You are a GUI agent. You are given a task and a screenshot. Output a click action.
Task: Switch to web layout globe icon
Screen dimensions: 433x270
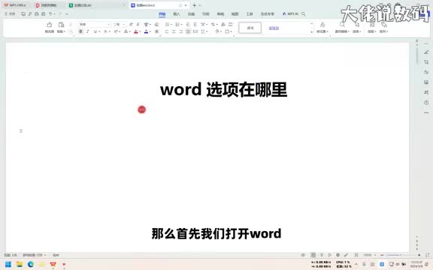click(x=338, y=255)
